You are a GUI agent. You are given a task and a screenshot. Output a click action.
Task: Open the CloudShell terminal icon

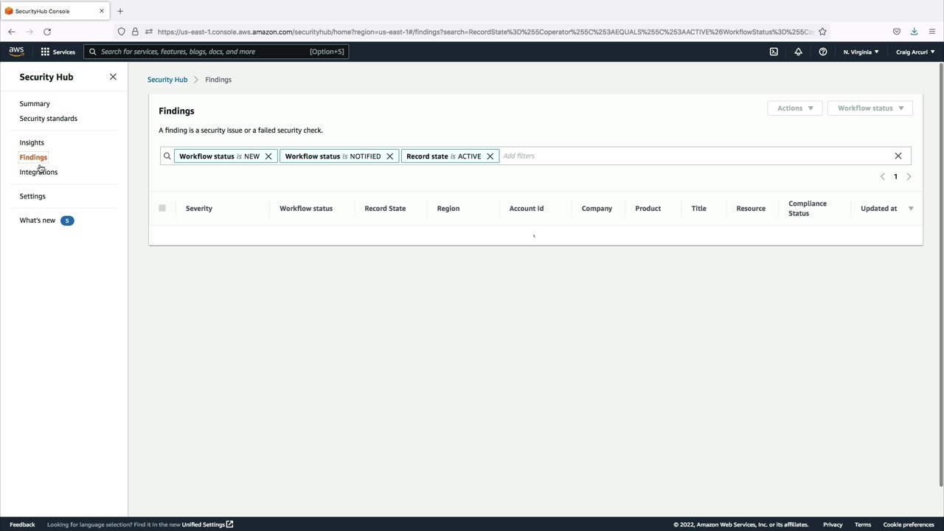coord(774,52)
